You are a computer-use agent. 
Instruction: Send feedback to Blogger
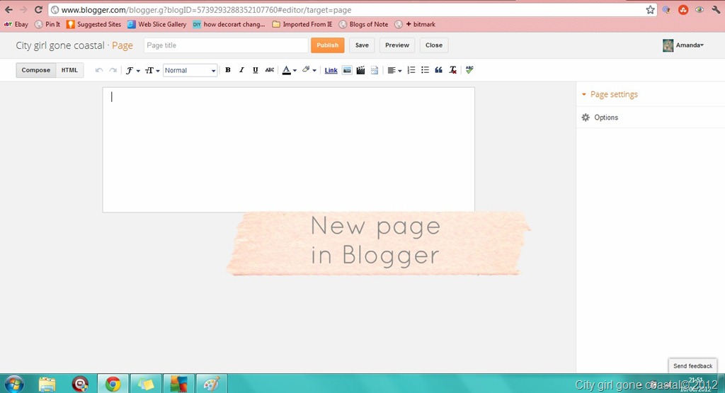pos(692,365)
